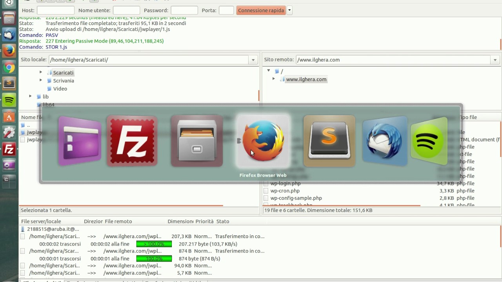Screen dimensions: 502x282
Task: Select the Video folder in the local tree
Action: 60,89
